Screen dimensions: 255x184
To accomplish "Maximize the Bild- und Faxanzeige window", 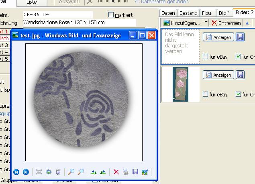I will (142, 35).
